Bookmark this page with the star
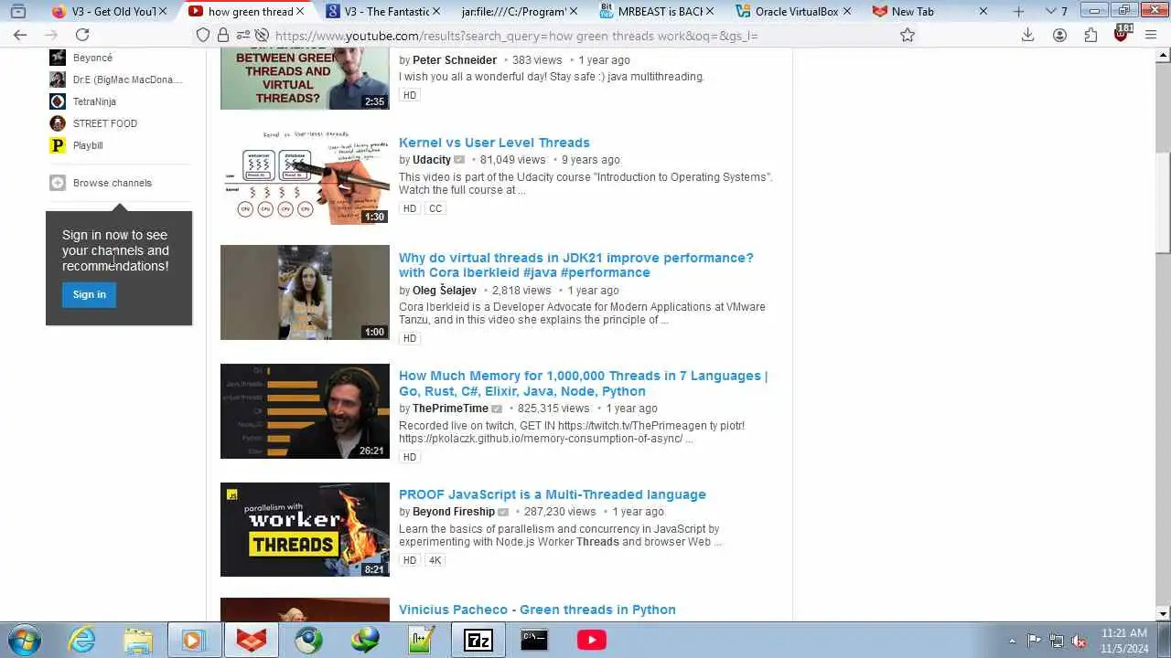The height and width of the screenshot is (658, 1171). click(x=908, y=35)
